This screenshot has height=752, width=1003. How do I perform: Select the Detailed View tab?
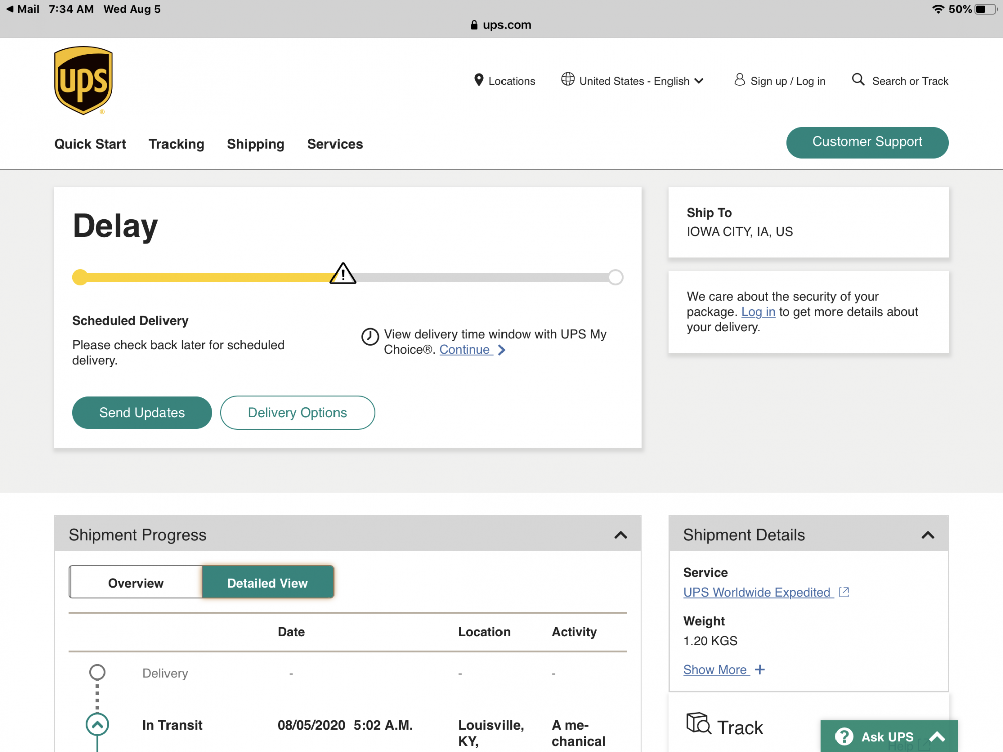268,582
